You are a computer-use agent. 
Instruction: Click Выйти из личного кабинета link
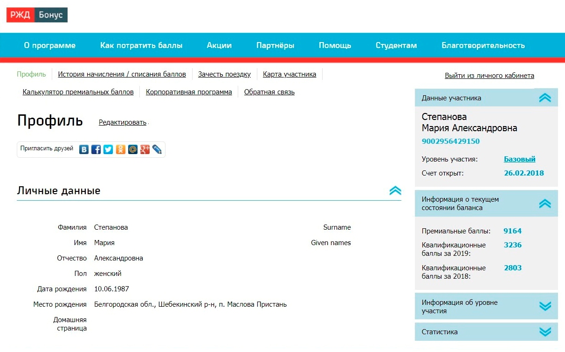click(x=489, y=76)
